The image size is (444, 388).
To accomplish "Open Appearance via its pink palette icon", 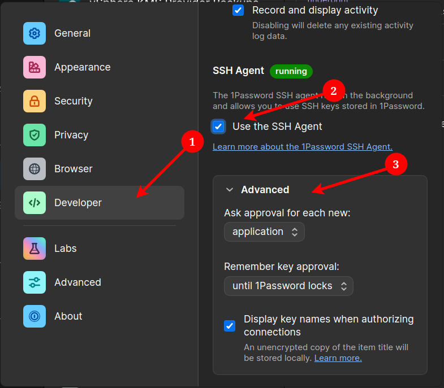I will coord(35,67).
